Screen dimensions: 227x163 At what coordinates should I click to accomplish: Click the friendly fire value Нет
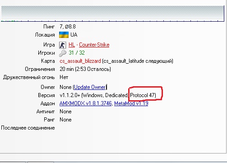[x=64, y=77]
